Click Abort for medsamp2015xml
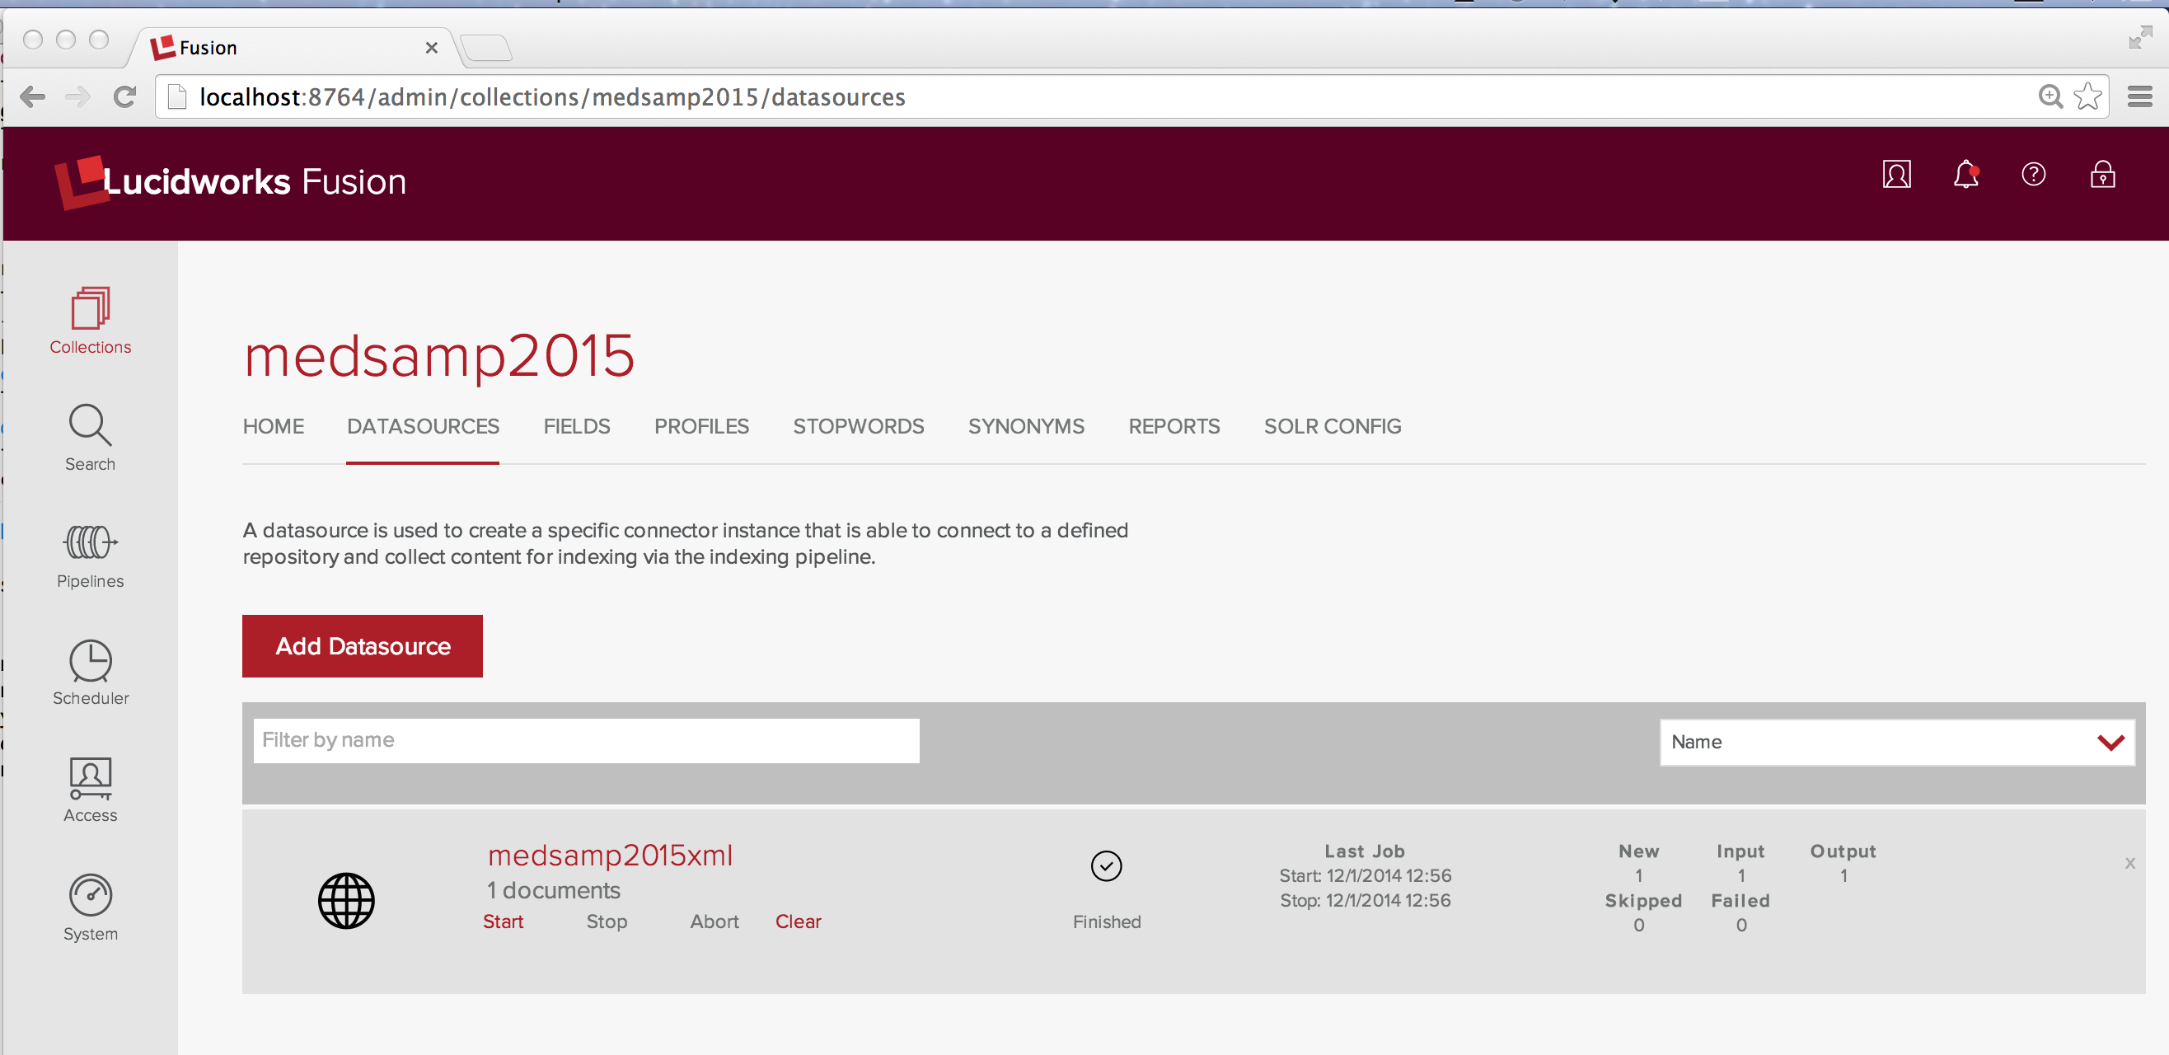The height and width of the screenshot is (1055, 2169). (714, 921)
